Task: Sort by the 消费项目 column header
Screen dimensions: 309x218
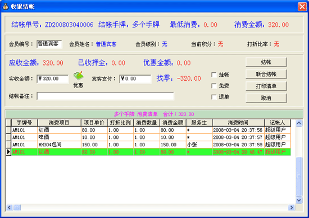Action: pyautogui.click(x=59, y=123)
